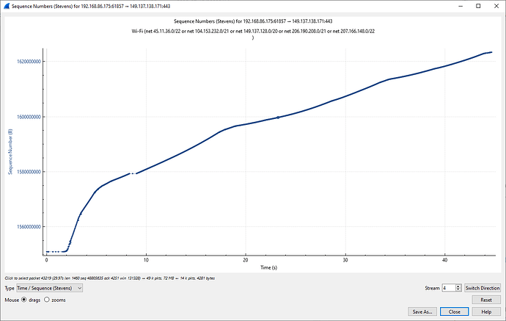This screenshot has width=506, height=321.
Task: Click the data point gap near 9 seconds
Action: pyautogui.click(x=133, y=173)
